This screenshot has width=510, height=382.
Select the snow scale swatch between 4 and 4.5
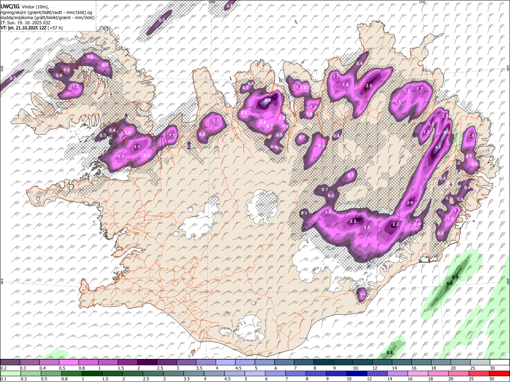225,363
